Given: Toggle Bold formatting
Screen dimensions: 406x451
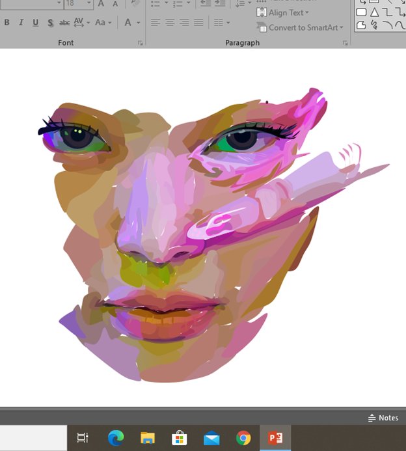Looking at the screenshot, I should [7, 22].
